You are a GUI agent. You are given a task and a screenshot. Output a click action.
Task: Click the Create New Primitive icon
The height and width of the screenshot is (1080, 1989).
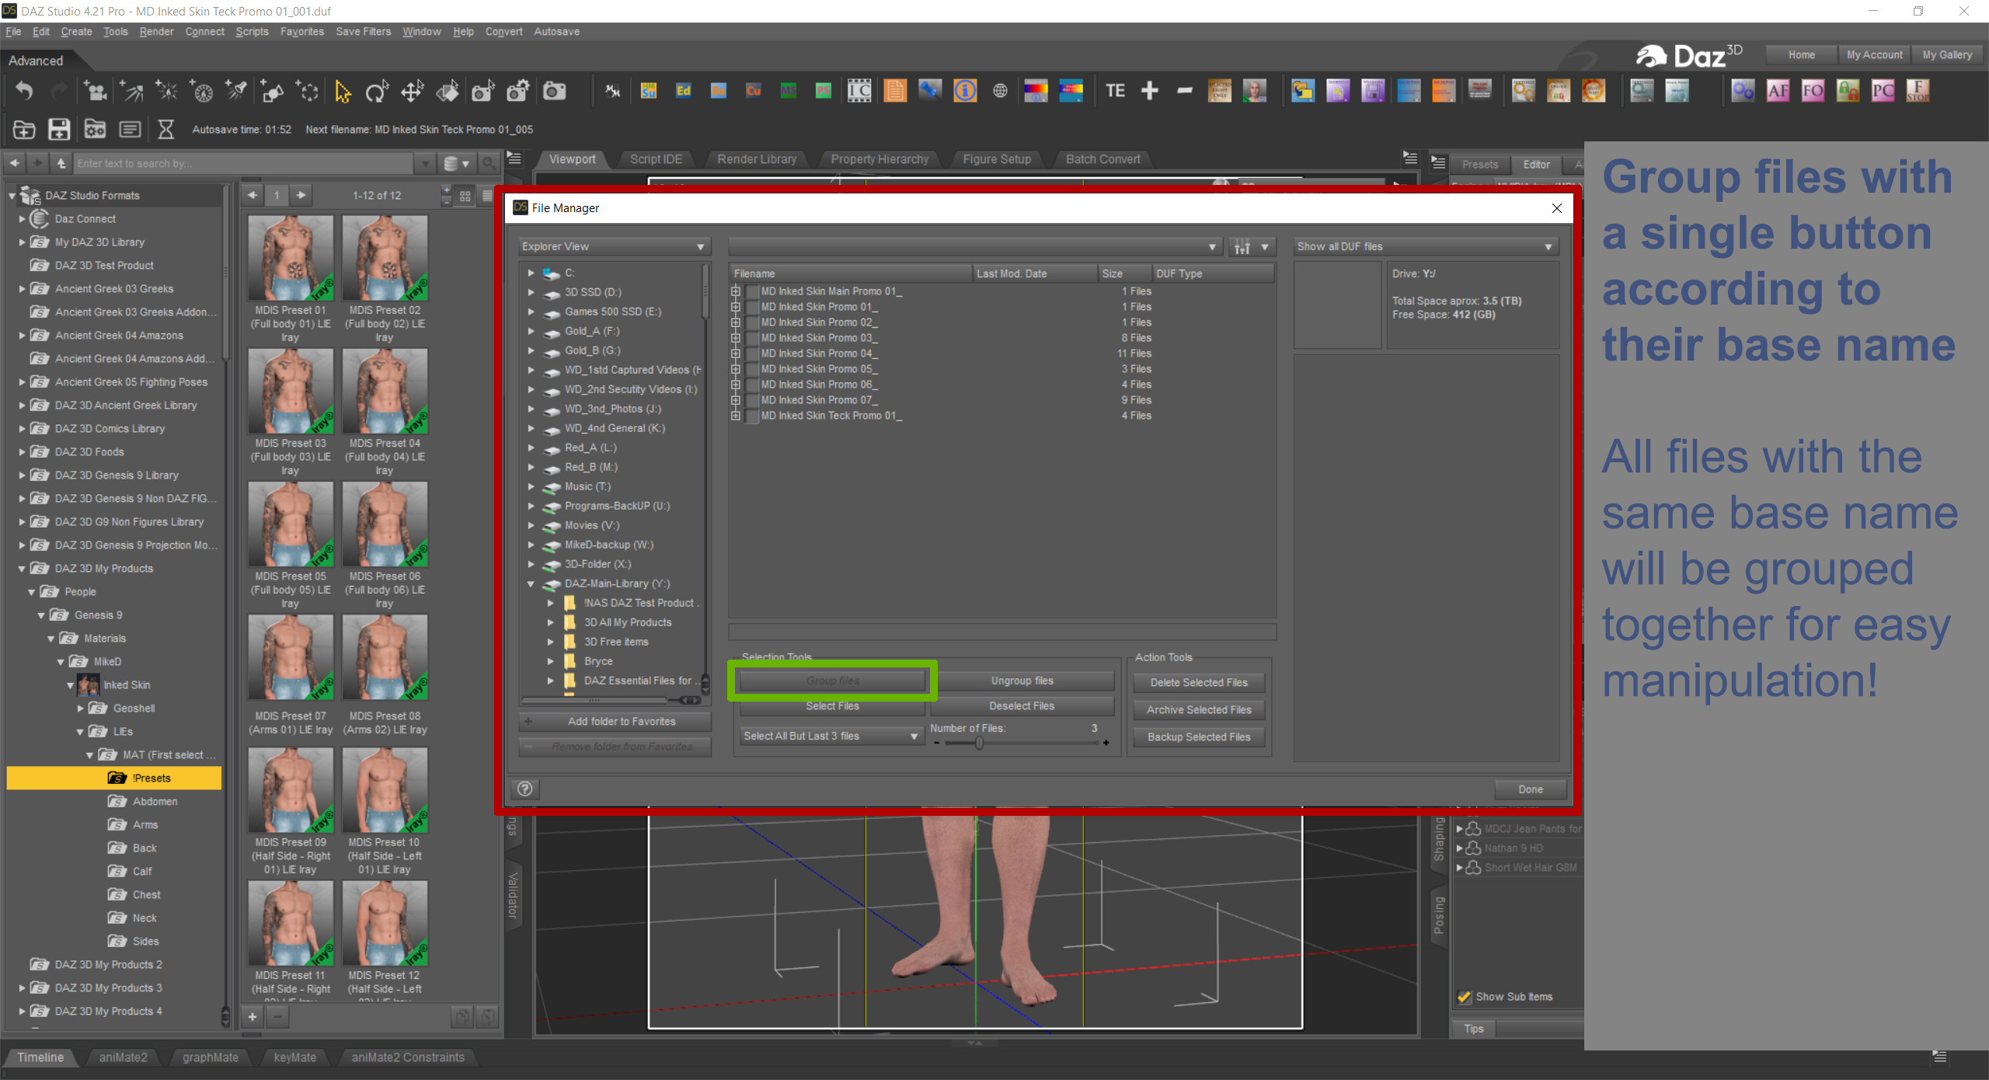pyautogui.click(x=272, y=92)
